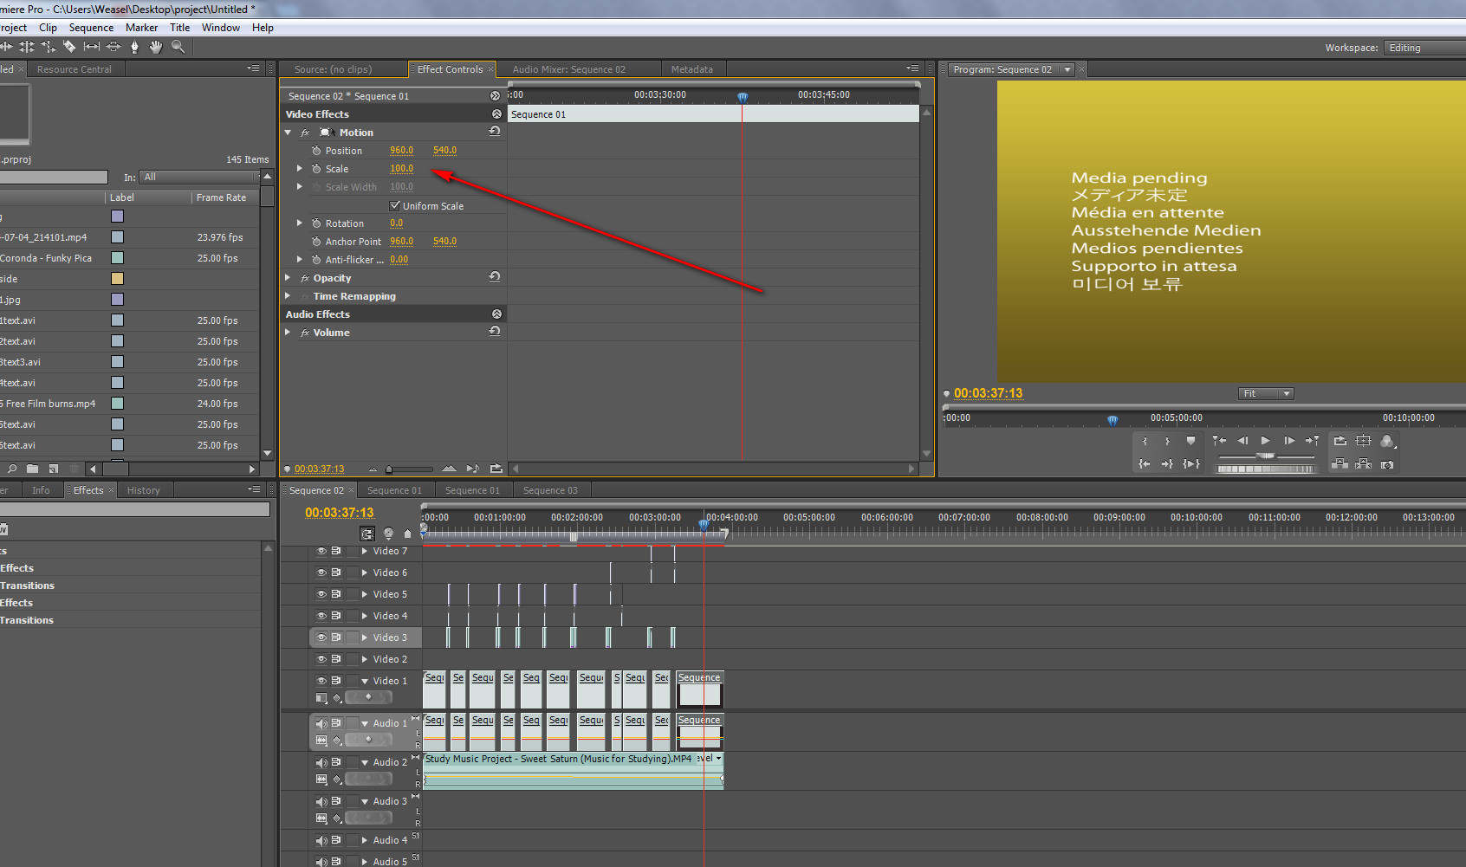
Task: Collapse the Audio 2 track
Action: tap(365, 762)
